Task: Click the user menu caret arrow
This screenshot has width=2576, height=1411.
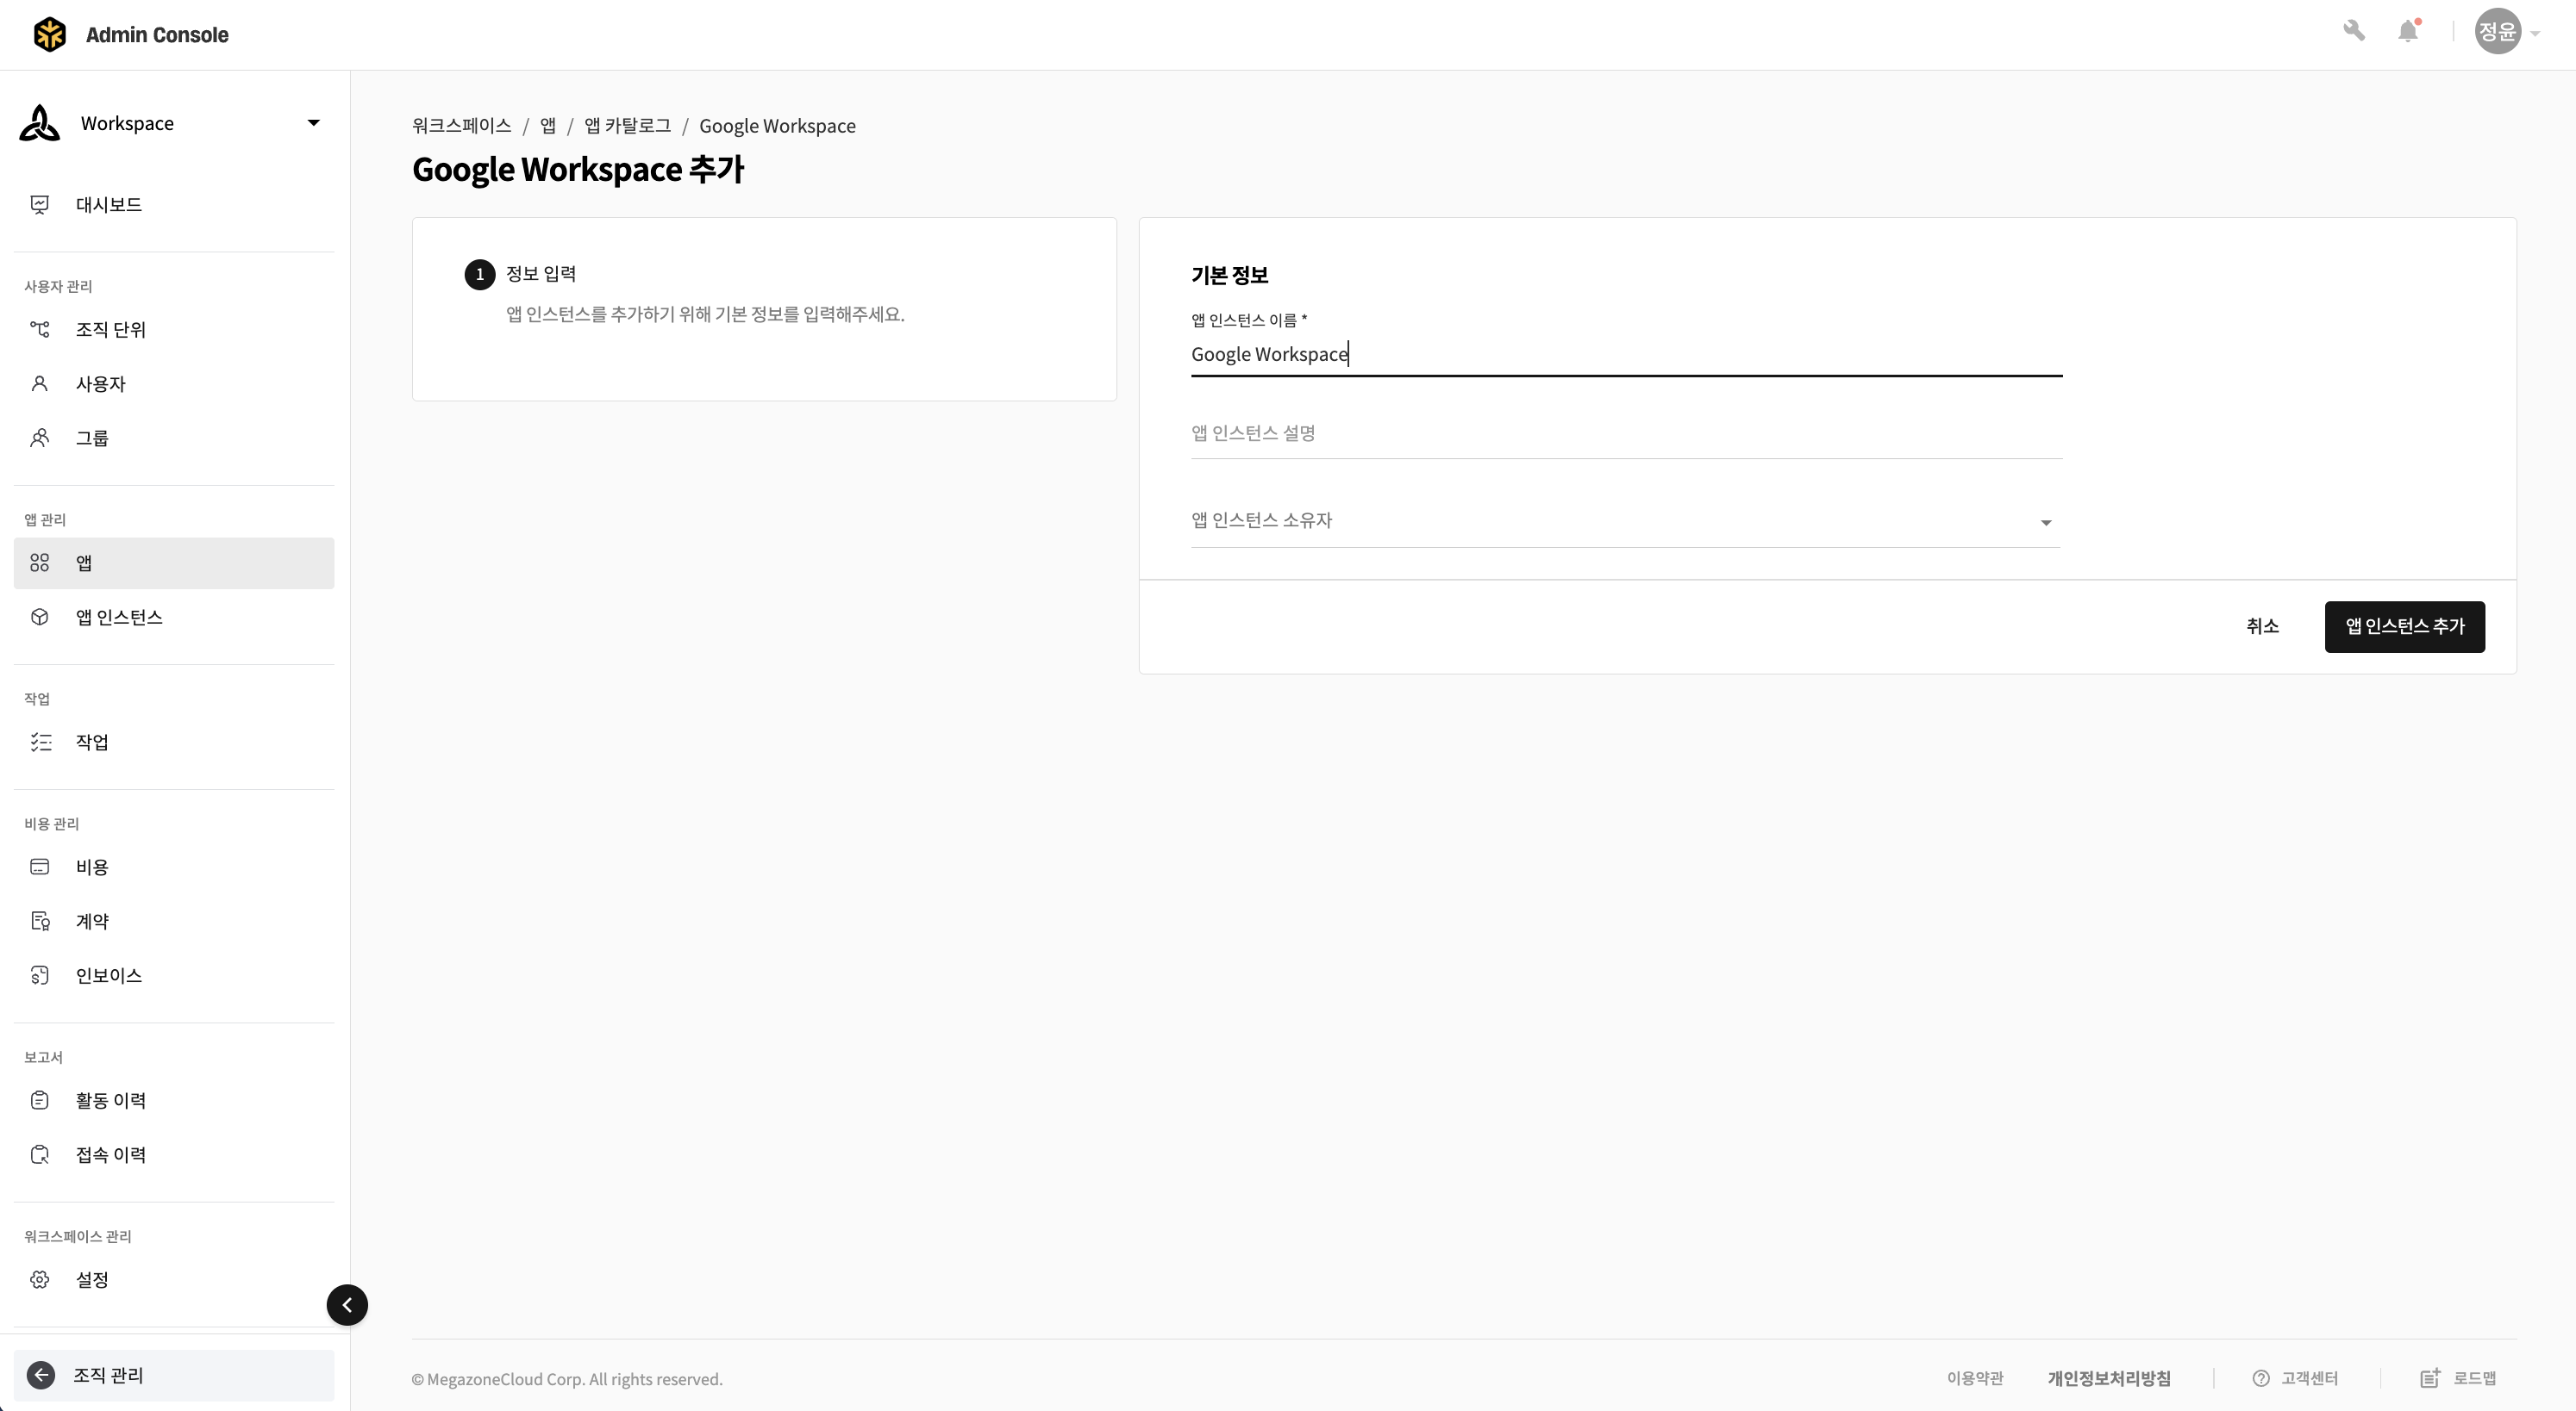Action: [2535, 33]
